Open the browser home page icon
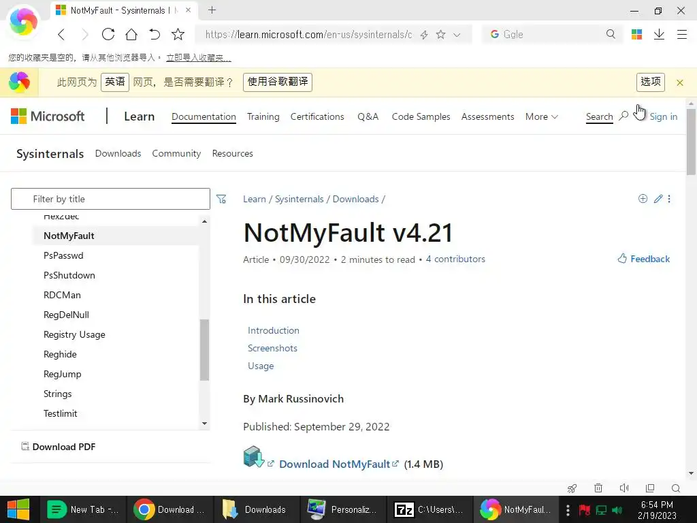697x523 pixels. (131, 34)
